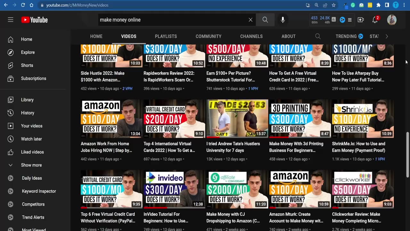Open account avatar menu

(392, 20)
